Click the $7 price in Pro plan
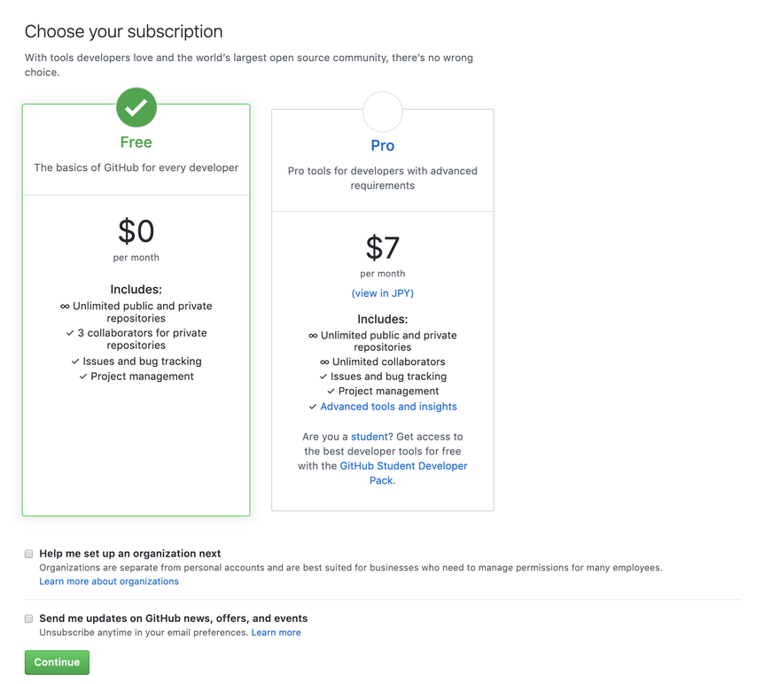Image resolution: width=771 pixels, height=684 pixels. (x=383, y=247)
